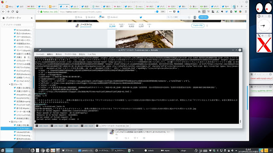Click the Twitter keyword search box
273x153 pixels.
pyautogui.click(x=178, y=17)
